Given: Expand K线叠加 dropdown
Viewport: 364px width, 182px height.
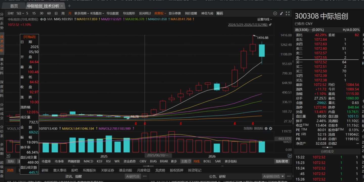Looking at the screenshot, I should tap(97, 13).
